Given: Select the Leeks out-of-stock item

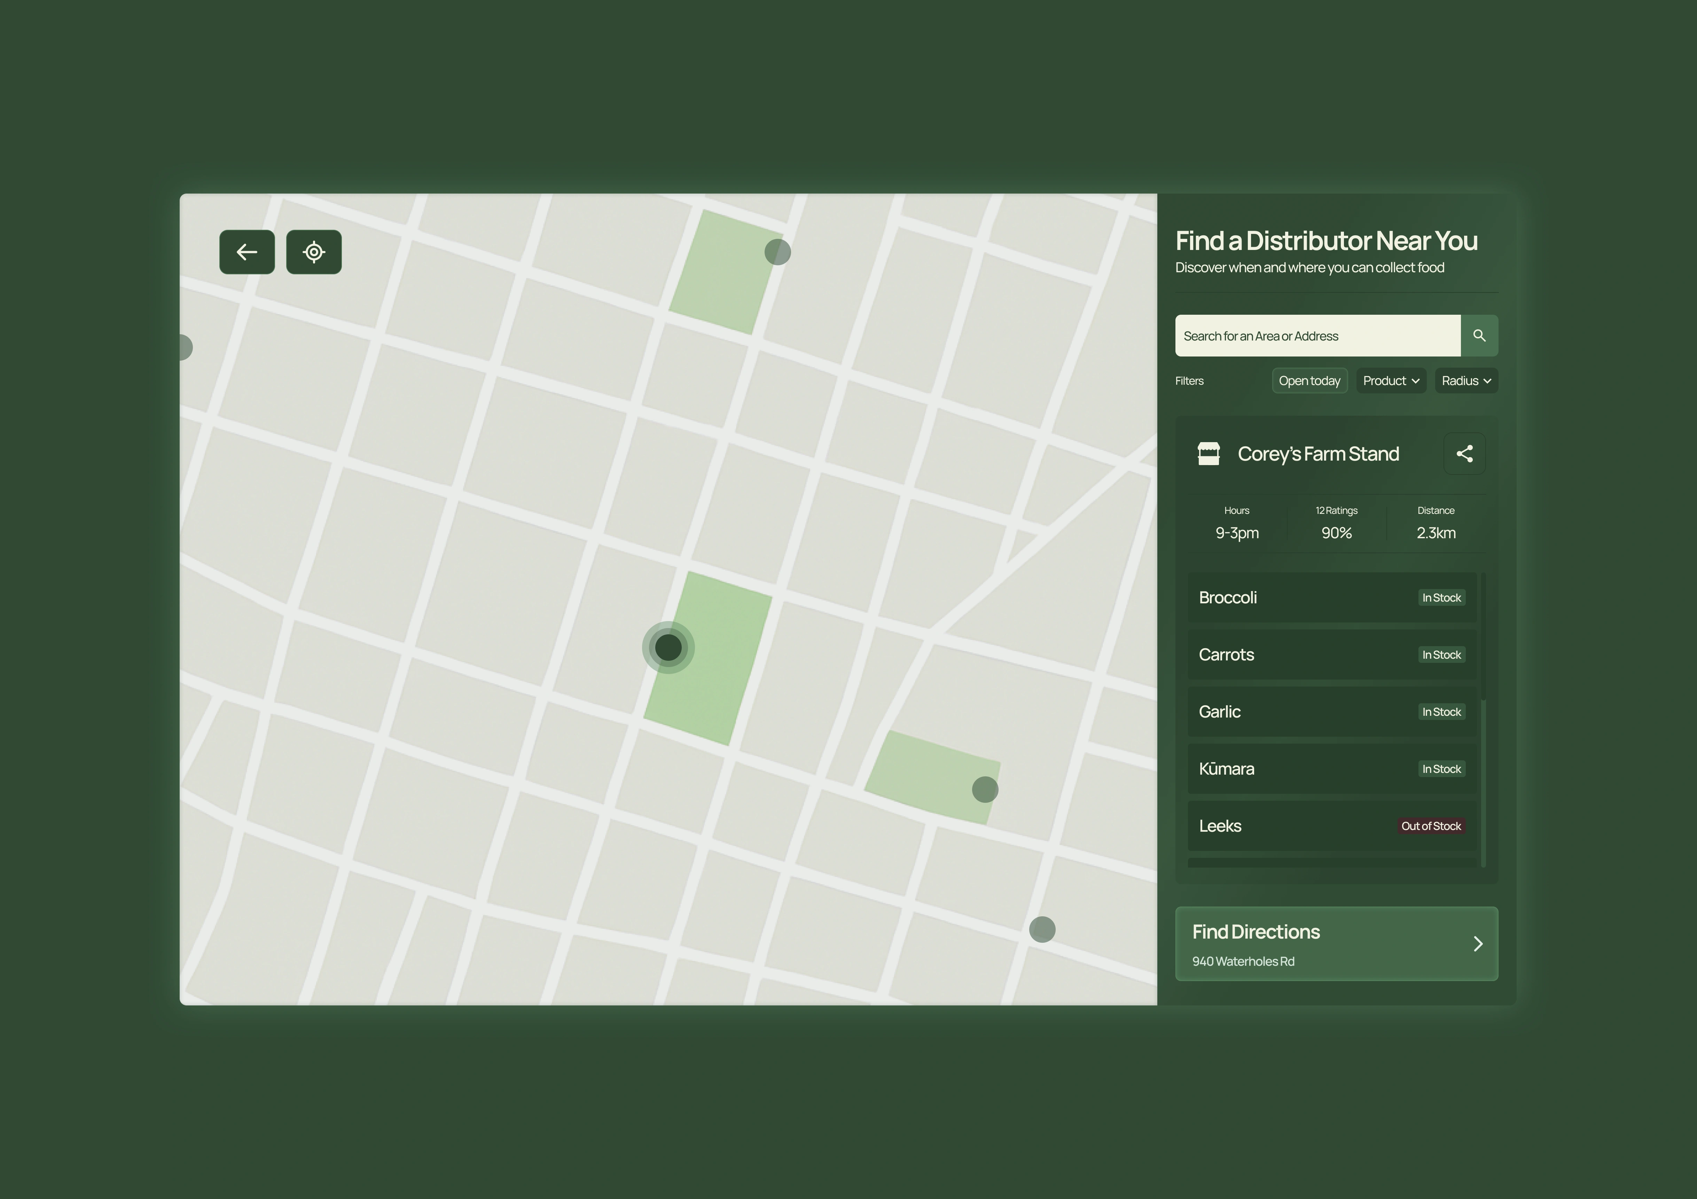Looking at the screenshot, I should (x=1301, y=826).
